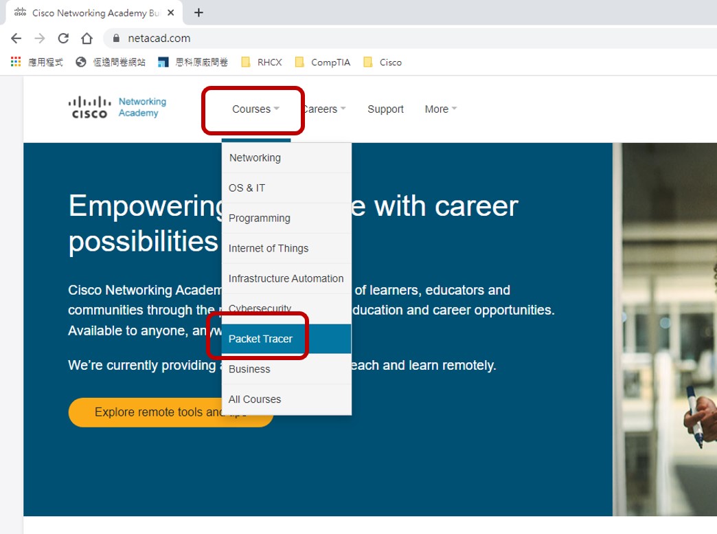Choose Packet Tracer from Courses menu
Screen dimensions: 717x534
click(286, 339)
